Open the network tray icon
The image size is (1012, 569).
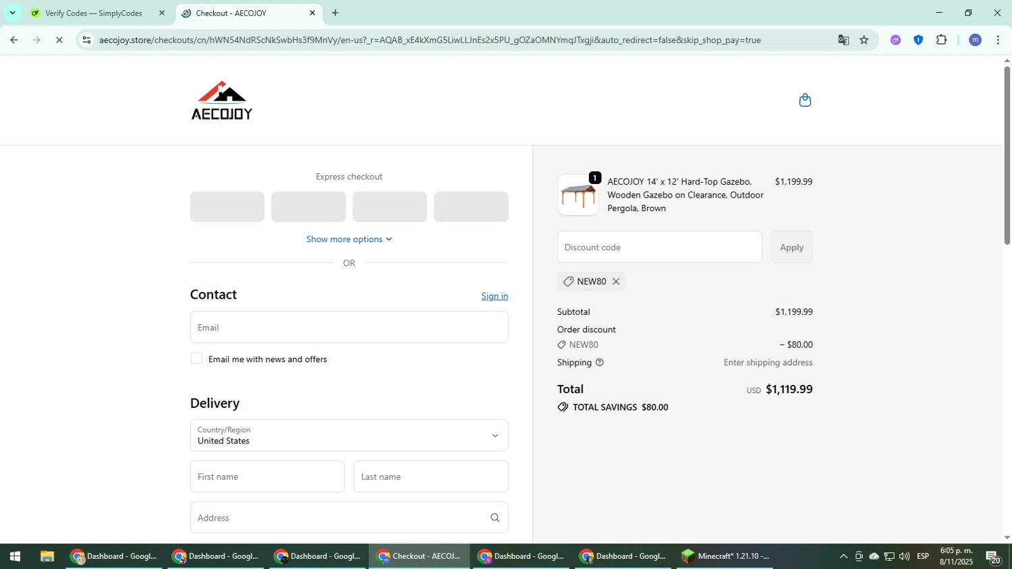point(889,557)
